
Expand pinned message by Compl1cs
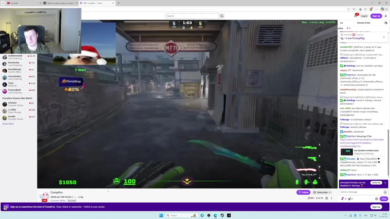point(384,37)
